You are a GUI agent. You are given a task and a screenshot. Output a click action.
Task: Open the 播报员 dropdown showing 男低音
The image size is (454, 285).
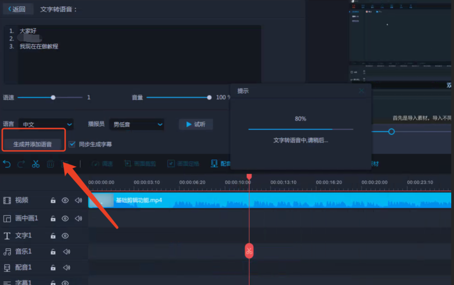(x=137, y=124)
